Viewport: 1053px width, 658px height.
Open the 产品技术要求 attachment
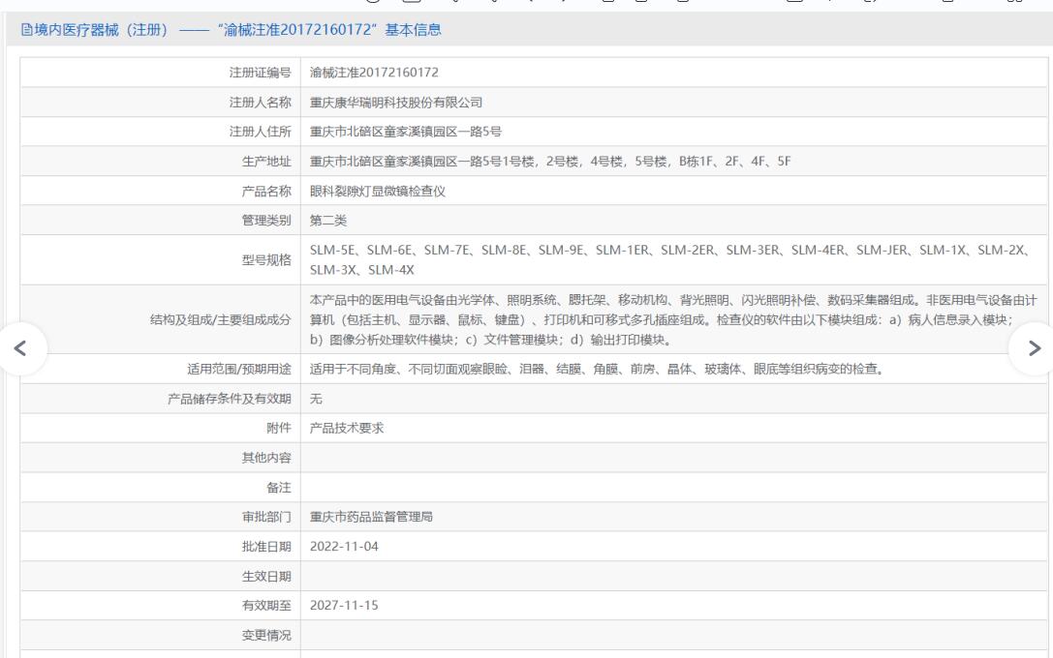point(347,428)
